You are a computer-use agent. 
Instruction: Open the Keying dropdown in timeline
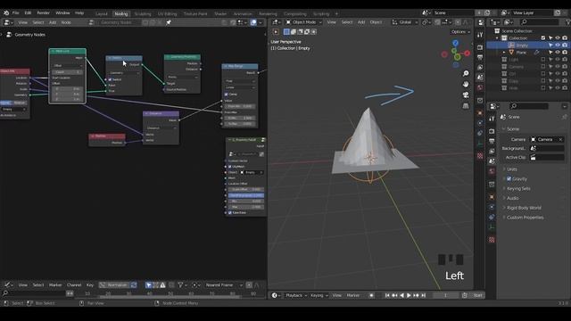[x=319, y=295]
